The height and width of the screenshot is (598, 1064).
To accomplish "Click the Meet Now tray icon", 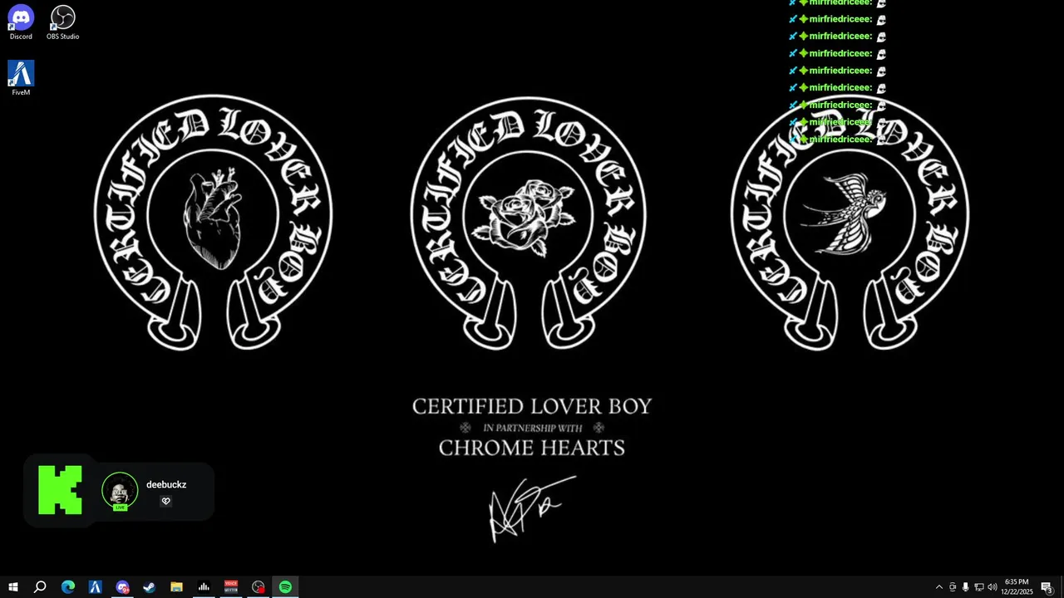I will click(x=953, y=587).
